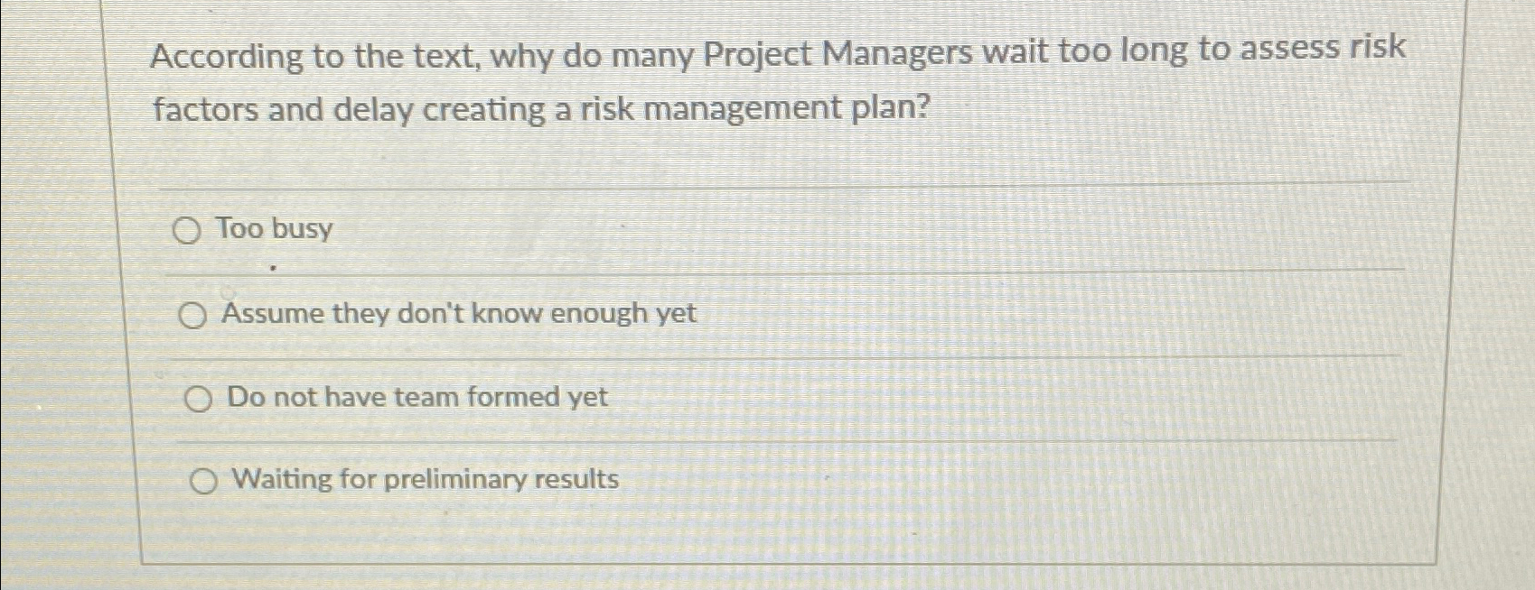This screenshot has width=1535, height=590.
Task: Click the circle beside "Assume they don't know enough yet"
Action: [193, 315]
